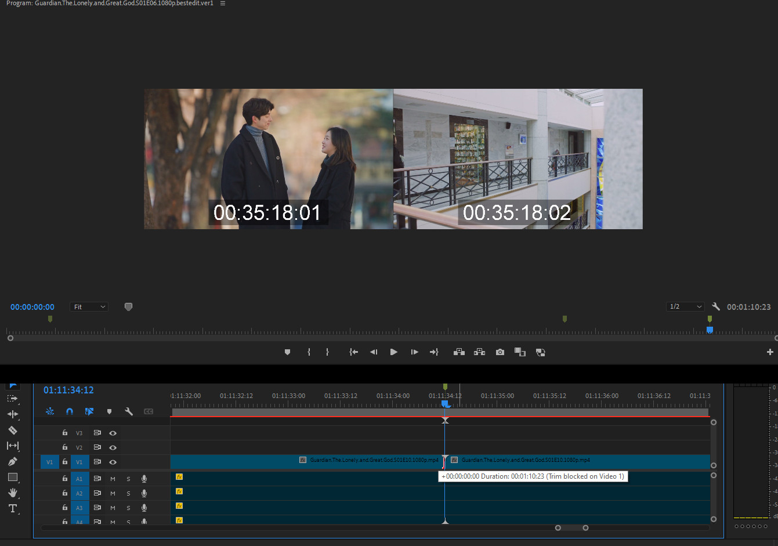Mute audio track A1

pyautogui.click(x=113, y=479)
